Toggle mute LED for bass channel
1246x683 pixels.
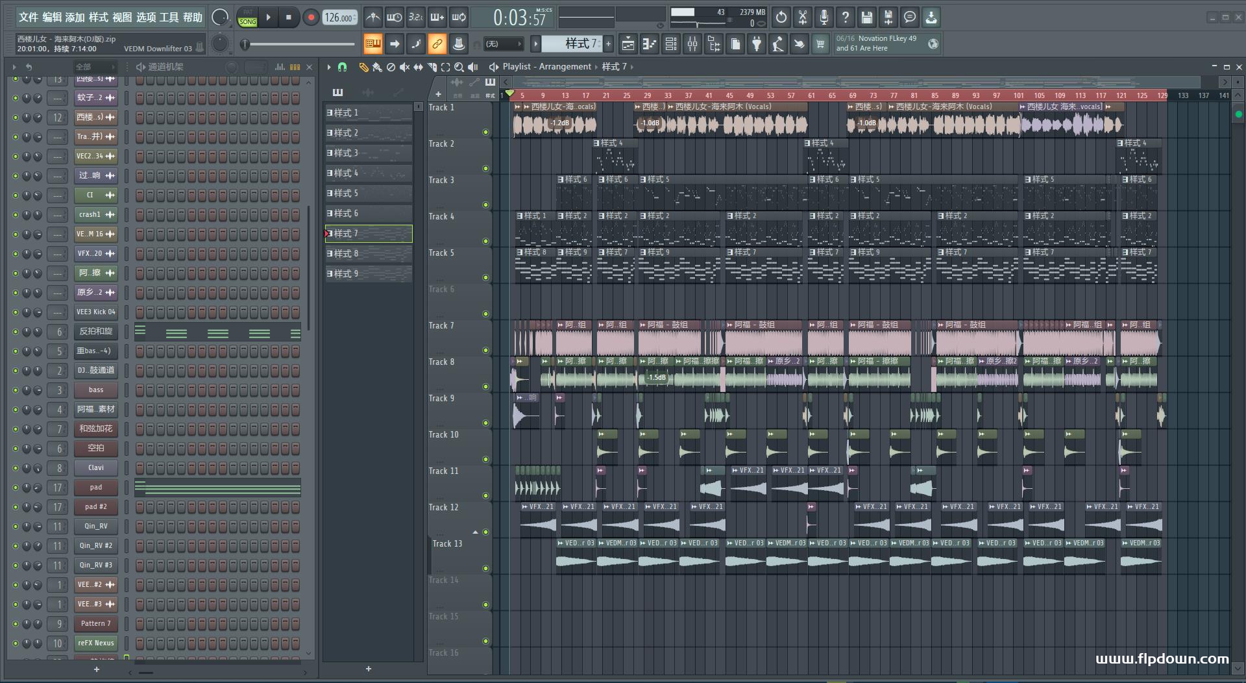(x=16, y=390)
